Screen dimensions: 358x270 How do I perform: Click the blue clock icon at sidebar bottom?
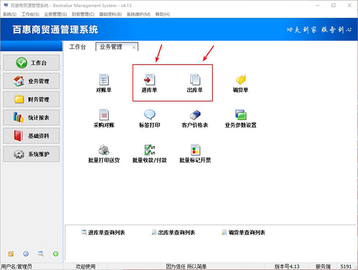[x=26, y=254]
